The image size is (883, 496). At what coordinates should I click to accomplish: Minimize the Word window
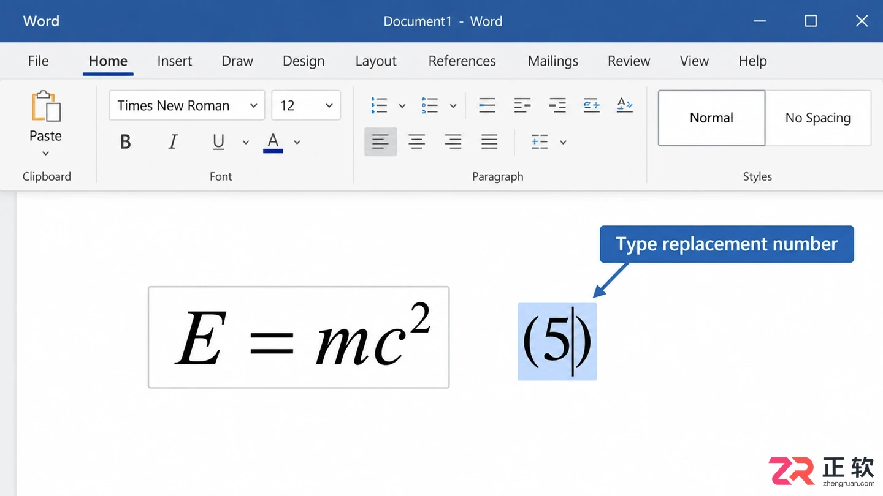pos(760,21)
